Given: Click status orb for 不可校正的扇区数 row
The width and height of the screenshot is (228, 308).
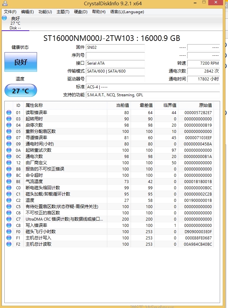Looking at the screenshot, I should click(x=9, y=213).
